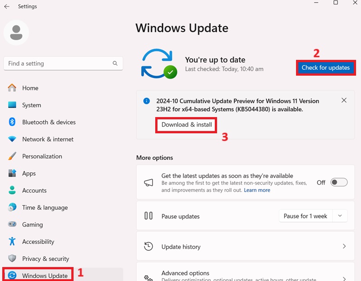This screenshot has height=281, width=361.
Task: Click the Network wifi icon
Action: click(12, 139)
